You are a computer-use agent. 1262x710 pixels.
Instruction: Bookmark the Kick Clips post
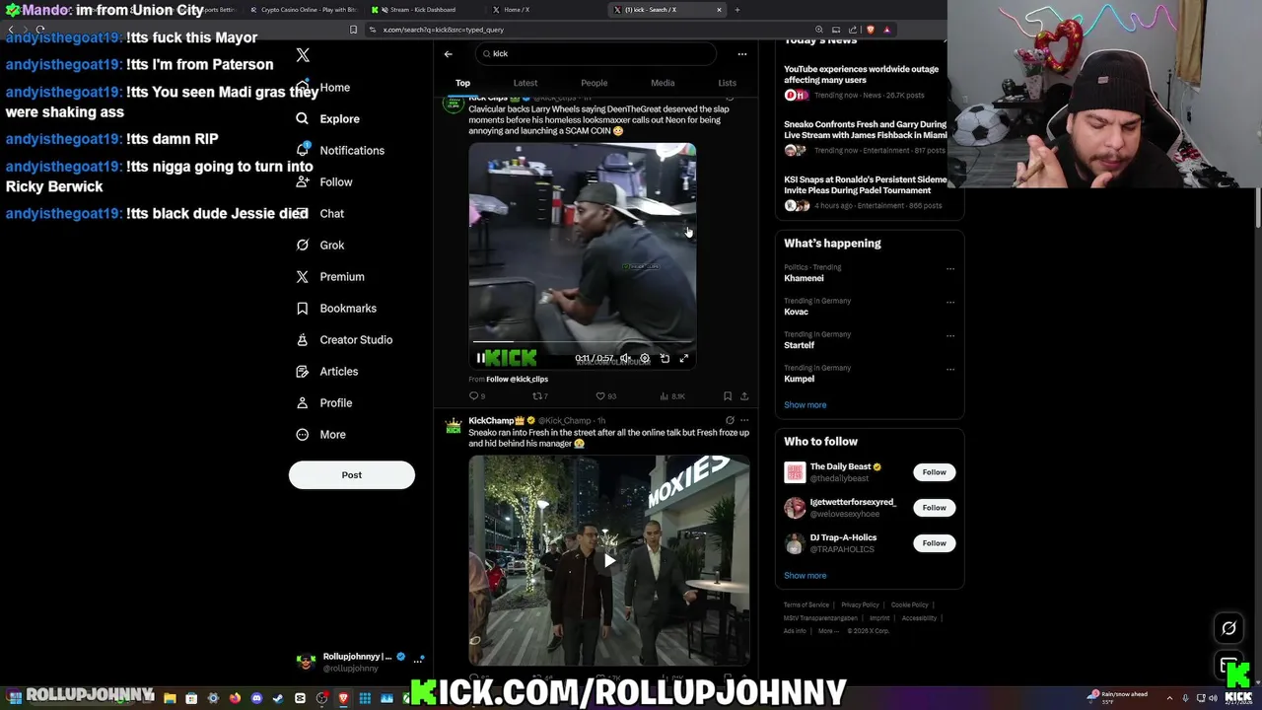tap(728, 396)
